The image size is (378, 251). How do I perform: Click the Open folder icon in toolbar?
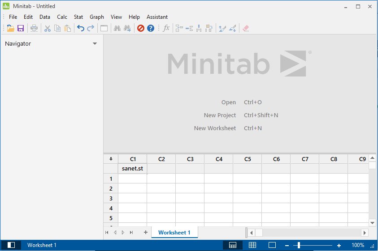[11, 28]
